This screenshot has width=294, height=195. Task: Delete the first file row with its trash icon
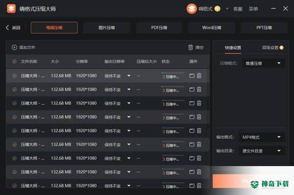(x=199, y=75)
